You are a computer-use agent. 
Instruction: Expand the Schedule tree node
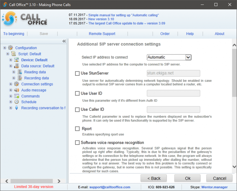(x=11, y=102)
